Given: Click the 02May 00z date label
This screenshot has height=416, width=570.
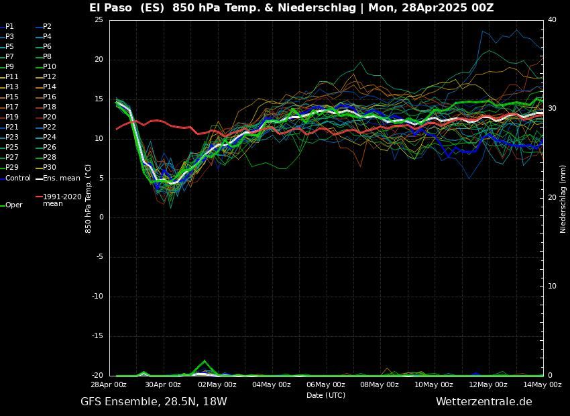Looking at the screenshot, I should (218, 384).
